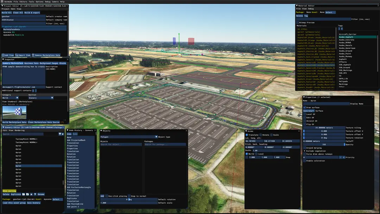Expand the Exclude vegetation section
The height and width of the screenshot is (214, 380).
[305, 151]
